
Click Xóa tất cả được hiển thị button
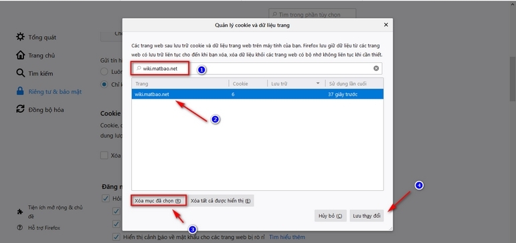[220, 201]
